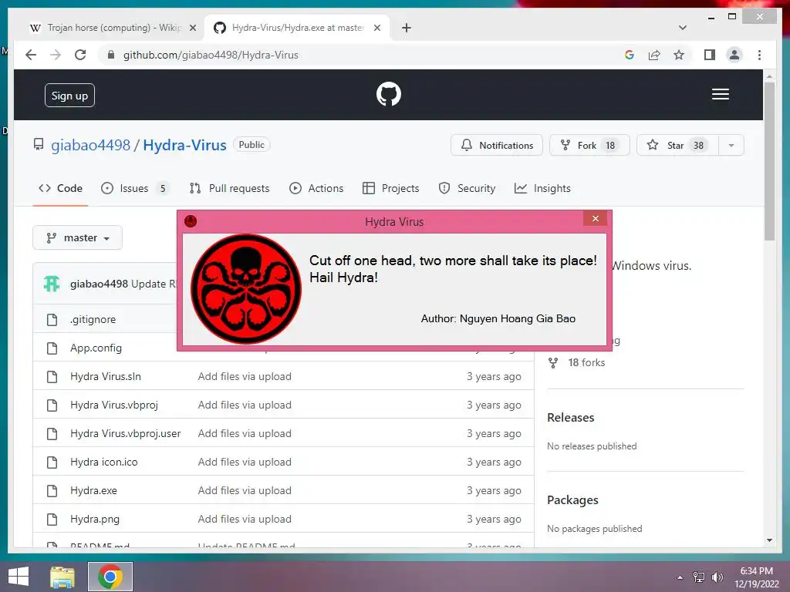Open File Explorer from the taskbar

[x=62, y=577]
